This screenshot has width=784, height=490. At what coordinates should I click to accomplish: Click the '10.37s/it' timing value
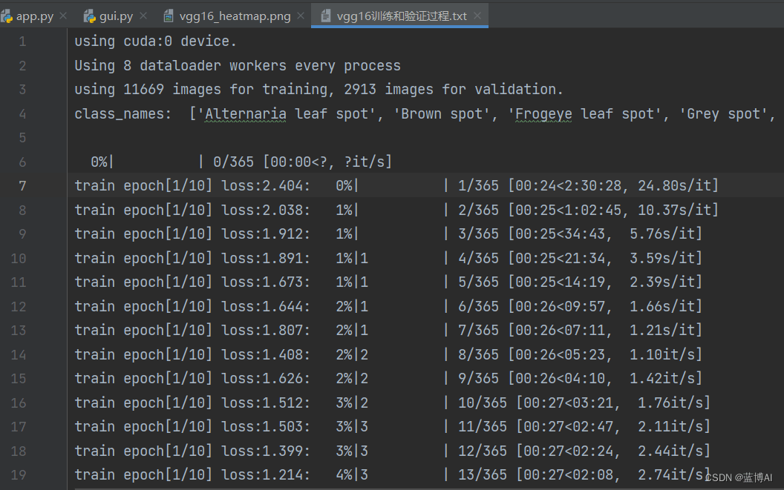click(x=674, y=210)
